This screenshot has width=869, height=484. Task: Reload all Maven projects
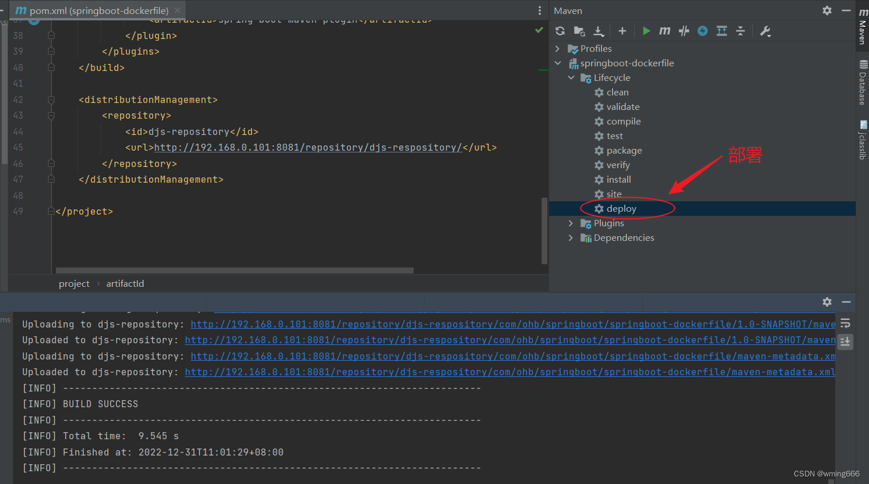pyautogui.click(x=560, y=31)
